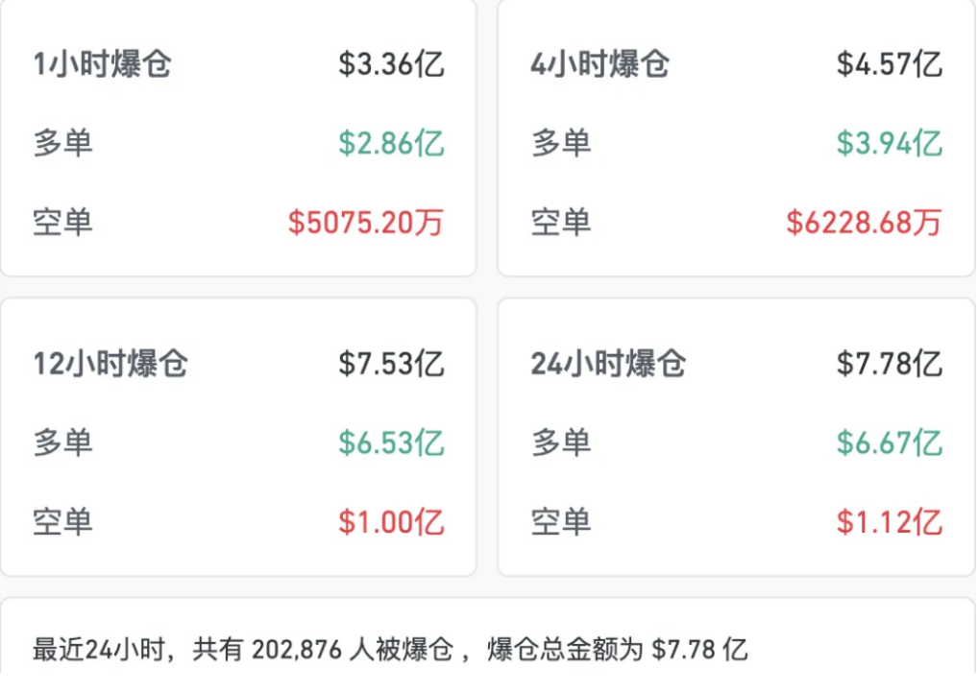Select the 空单 label in 24小时爆仓 card
This screenshot has height=693, width=978.
click(x=561, y=522)
